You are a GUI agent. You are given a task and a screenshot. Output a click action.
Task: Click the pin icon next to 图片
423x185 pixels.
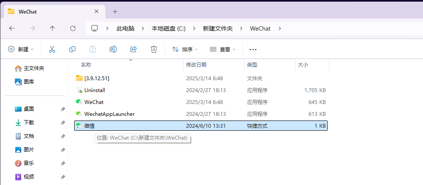pyautogui.click(x=63, y=150)
